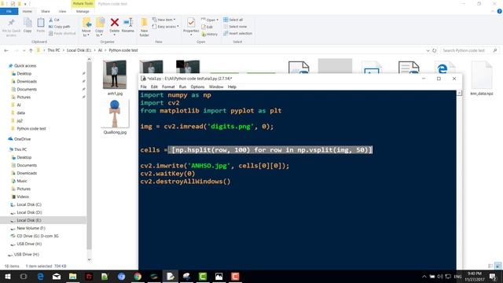Image resolution: width=503 pixels, height=283 pixels.
Task: Open the File menu in IDLE
Action: 143,87
